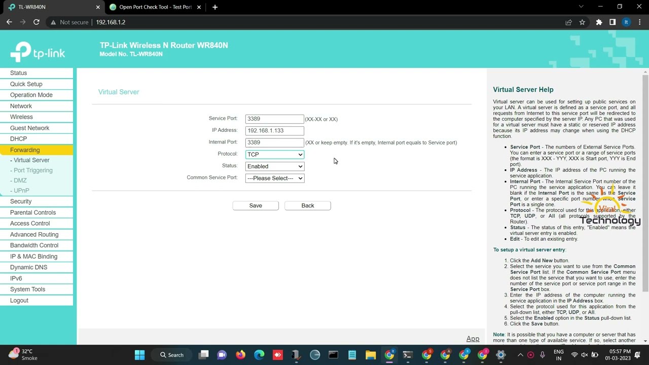Reload the router page
The height and width of the screenshot is (365, 649).
pos(37,22)
